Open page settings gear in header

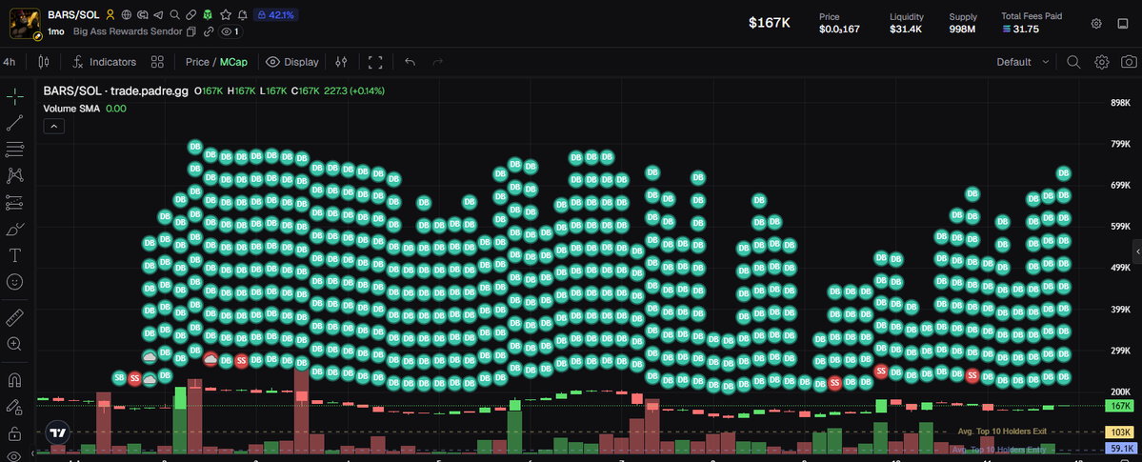[1096, 23]
